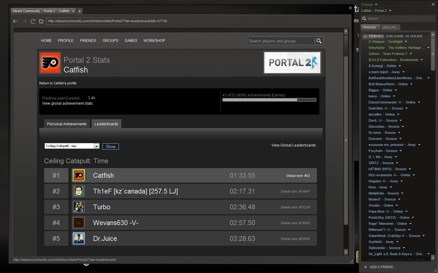Image resolution: width=438 pixels, height=273 pixels.
Task: Click the page scroll down arrow
Action: (346, 252)
